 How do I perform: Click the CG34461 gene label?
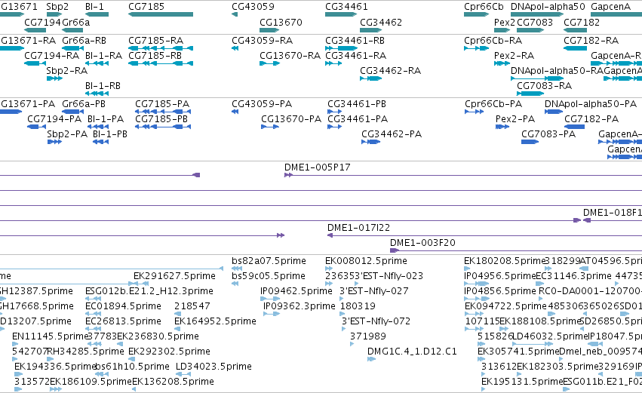[x=346, y=7]
